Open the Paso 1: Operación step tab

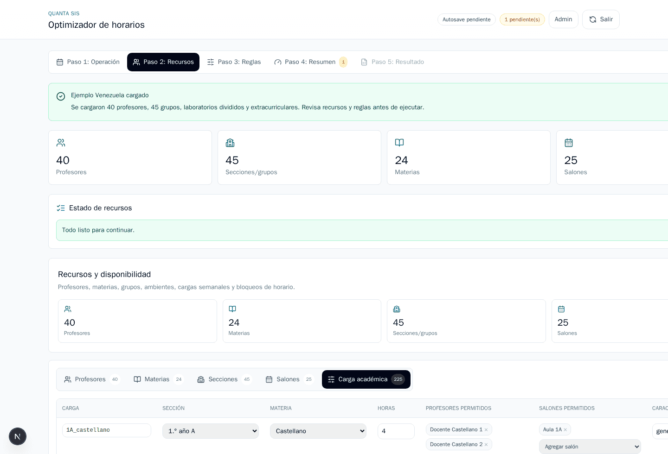coord(88,62)
